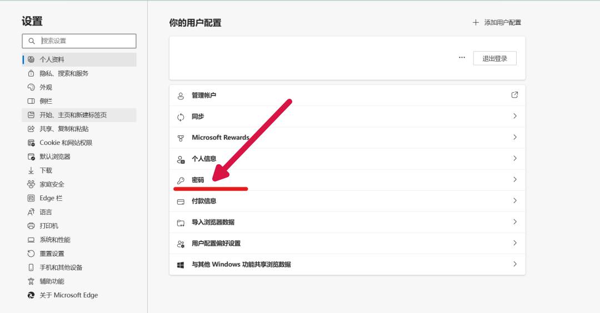
Task: Click the 重置设置 reset icon
Action: click(31, 254)
